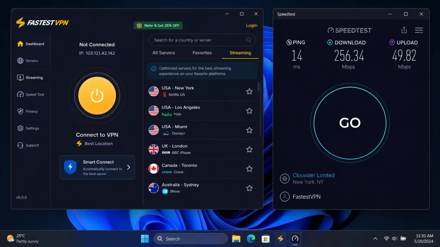Open Microsoft Edge from the taskbar

251,239
